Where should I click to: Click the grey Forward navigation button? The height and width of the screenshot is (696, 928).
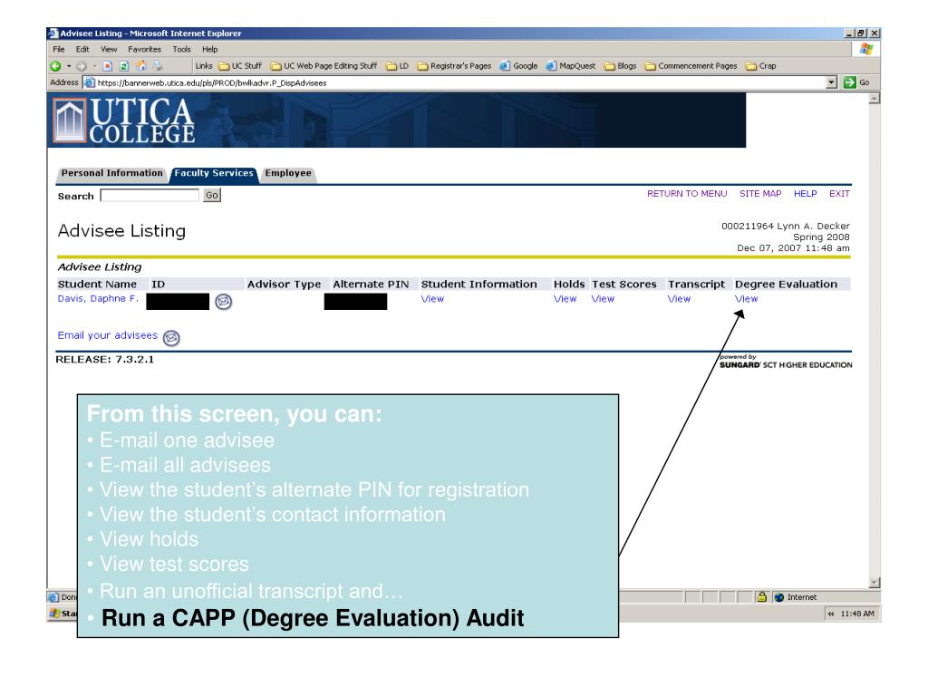pyautogui.click(x=82, y=66)
